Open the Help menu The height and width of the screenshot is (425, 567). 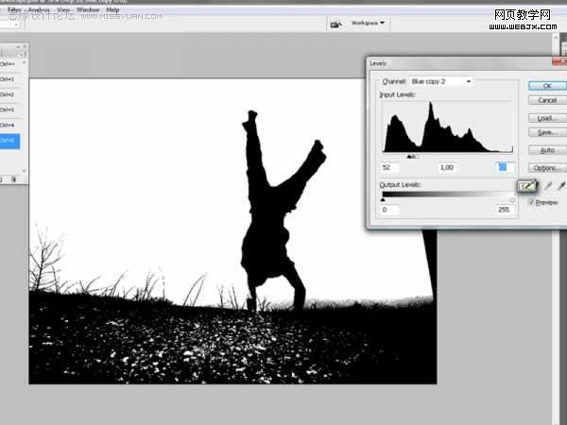coord(112,9)
